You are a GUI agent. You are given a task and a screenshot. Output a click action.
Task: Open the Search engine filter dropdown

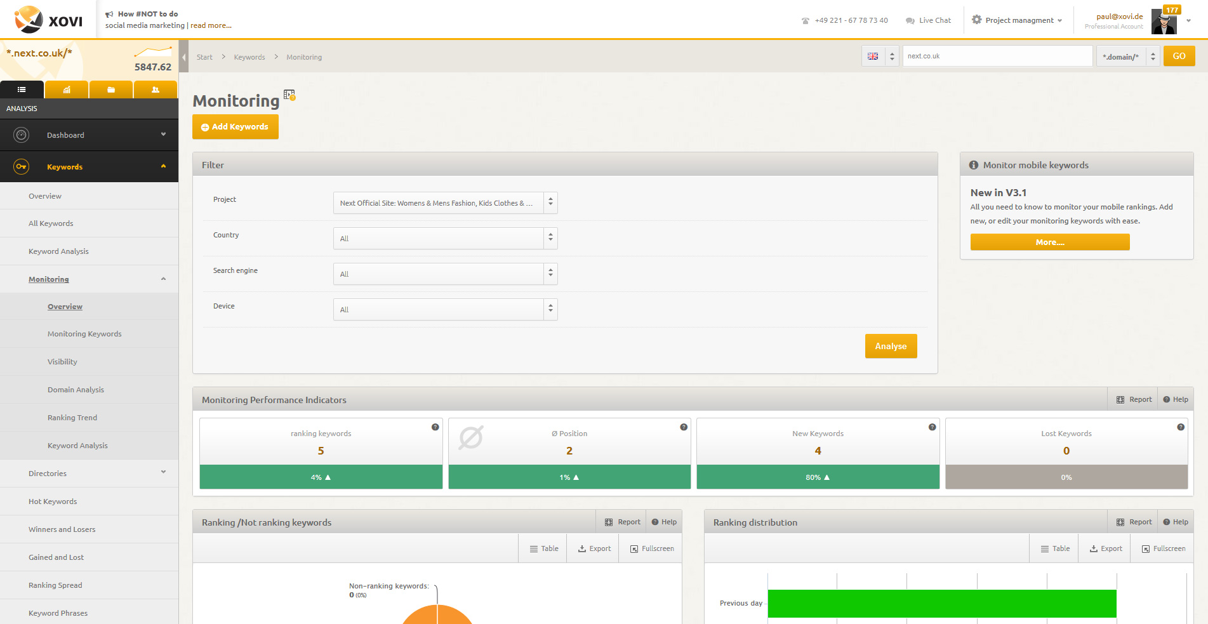tap(446, 274)
